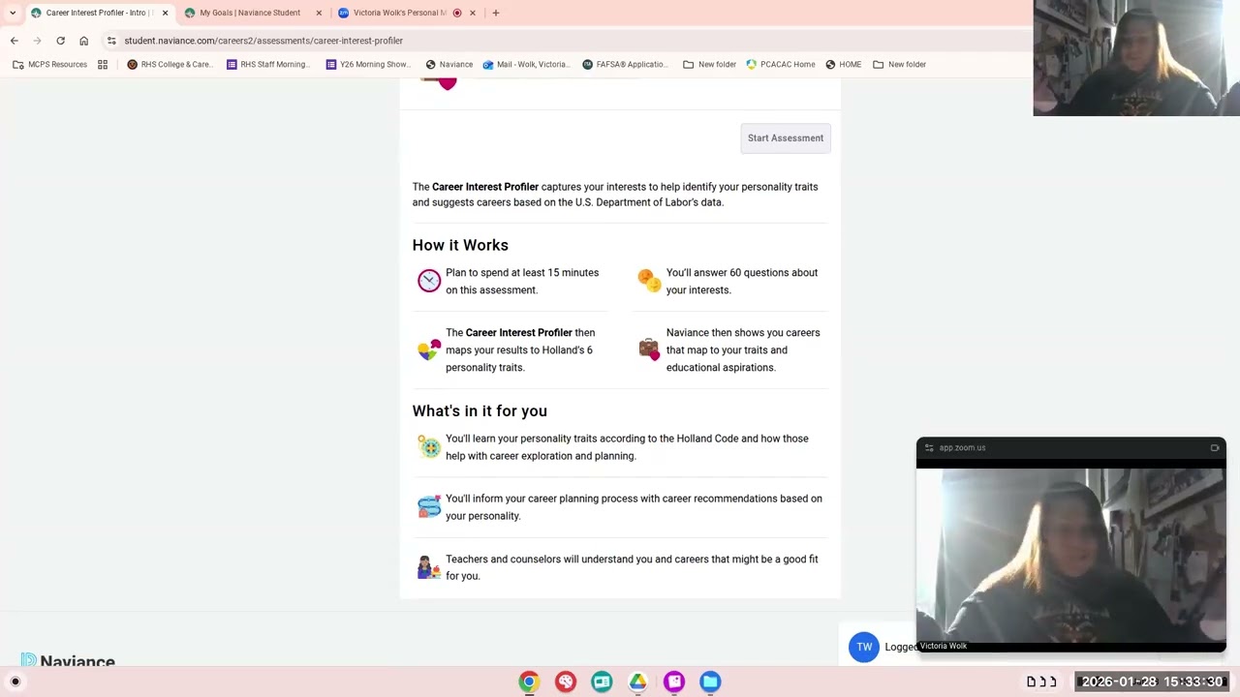This screenshot has width=1240, height=697.
Task: Click the Start Assessment button
Action: point(785,137)
